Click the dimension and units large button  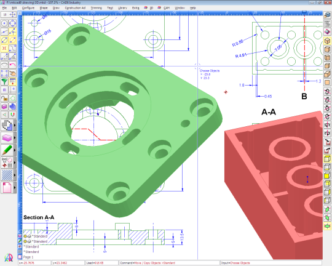pos(7,163)
